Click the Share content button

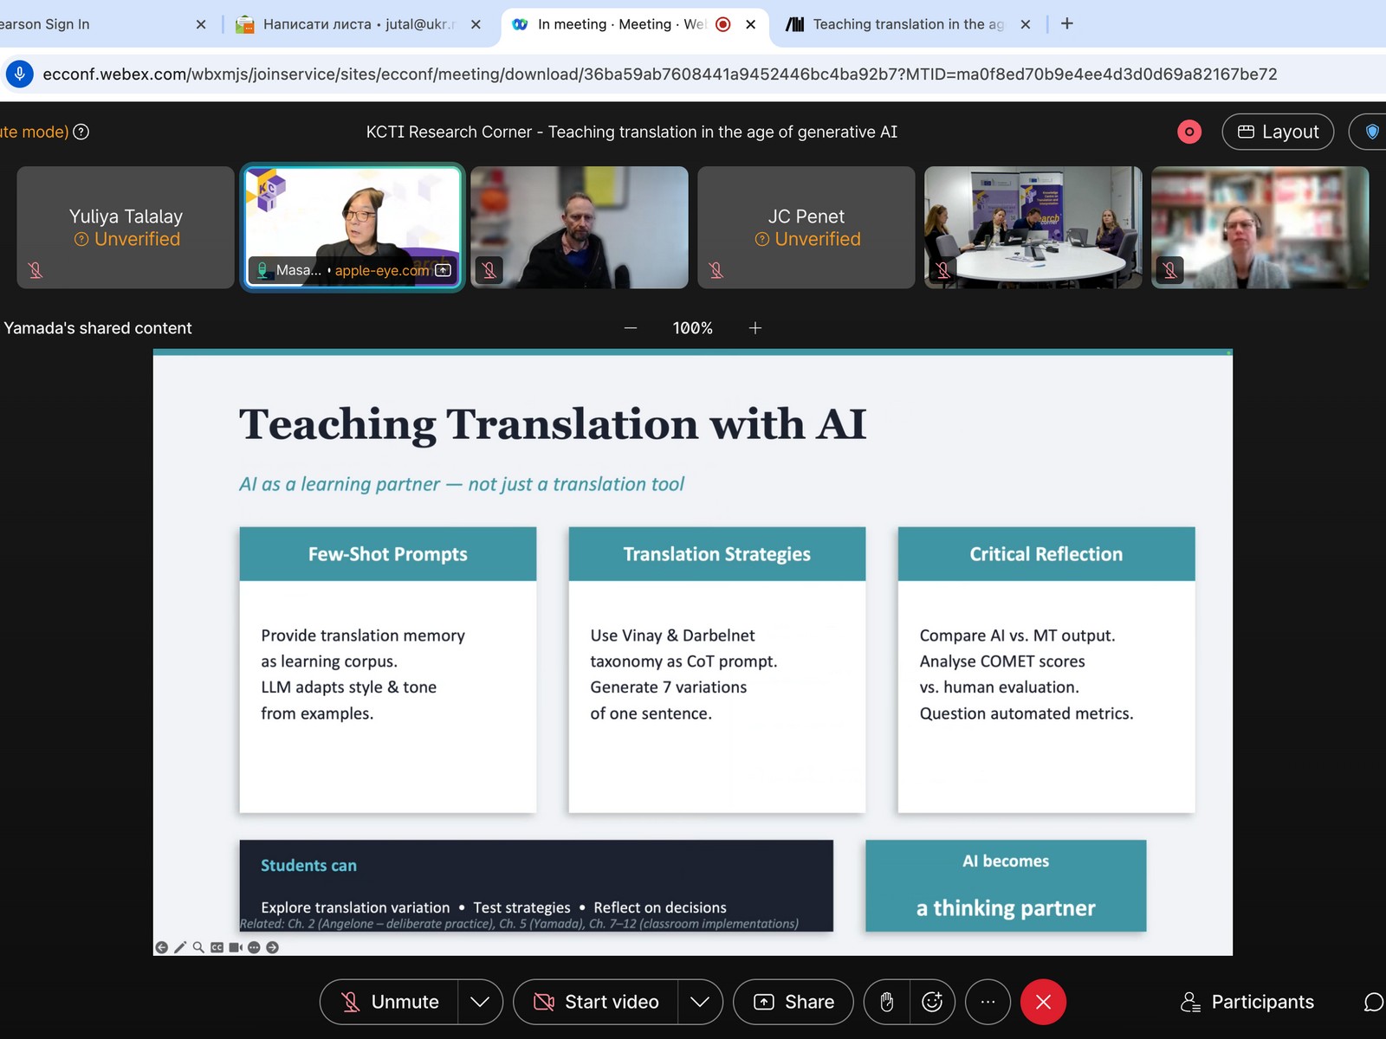click(x=793, y=1002)
